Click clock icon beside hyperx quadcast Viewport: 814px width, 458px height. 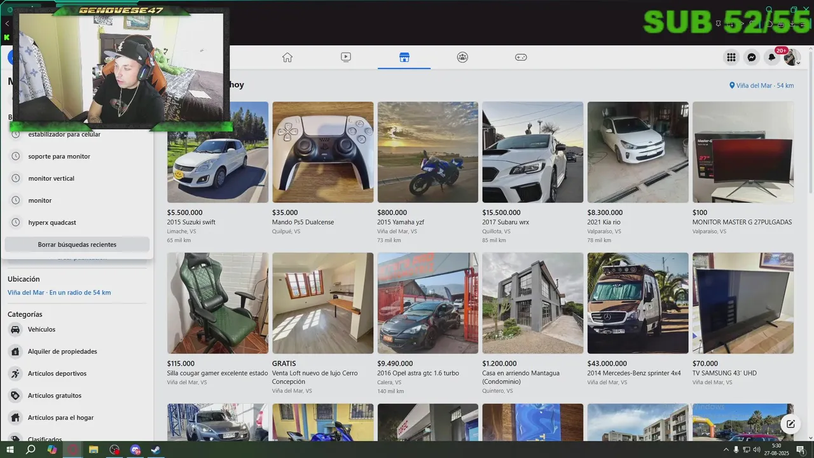(x=16, y=223)
